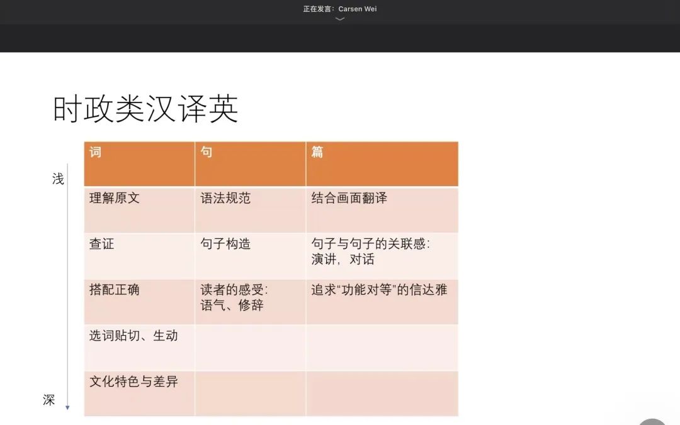Viewport: 680px width, 425px height.
Task: Click the 浅 label beside the table
Action: (x=58, y=180)
